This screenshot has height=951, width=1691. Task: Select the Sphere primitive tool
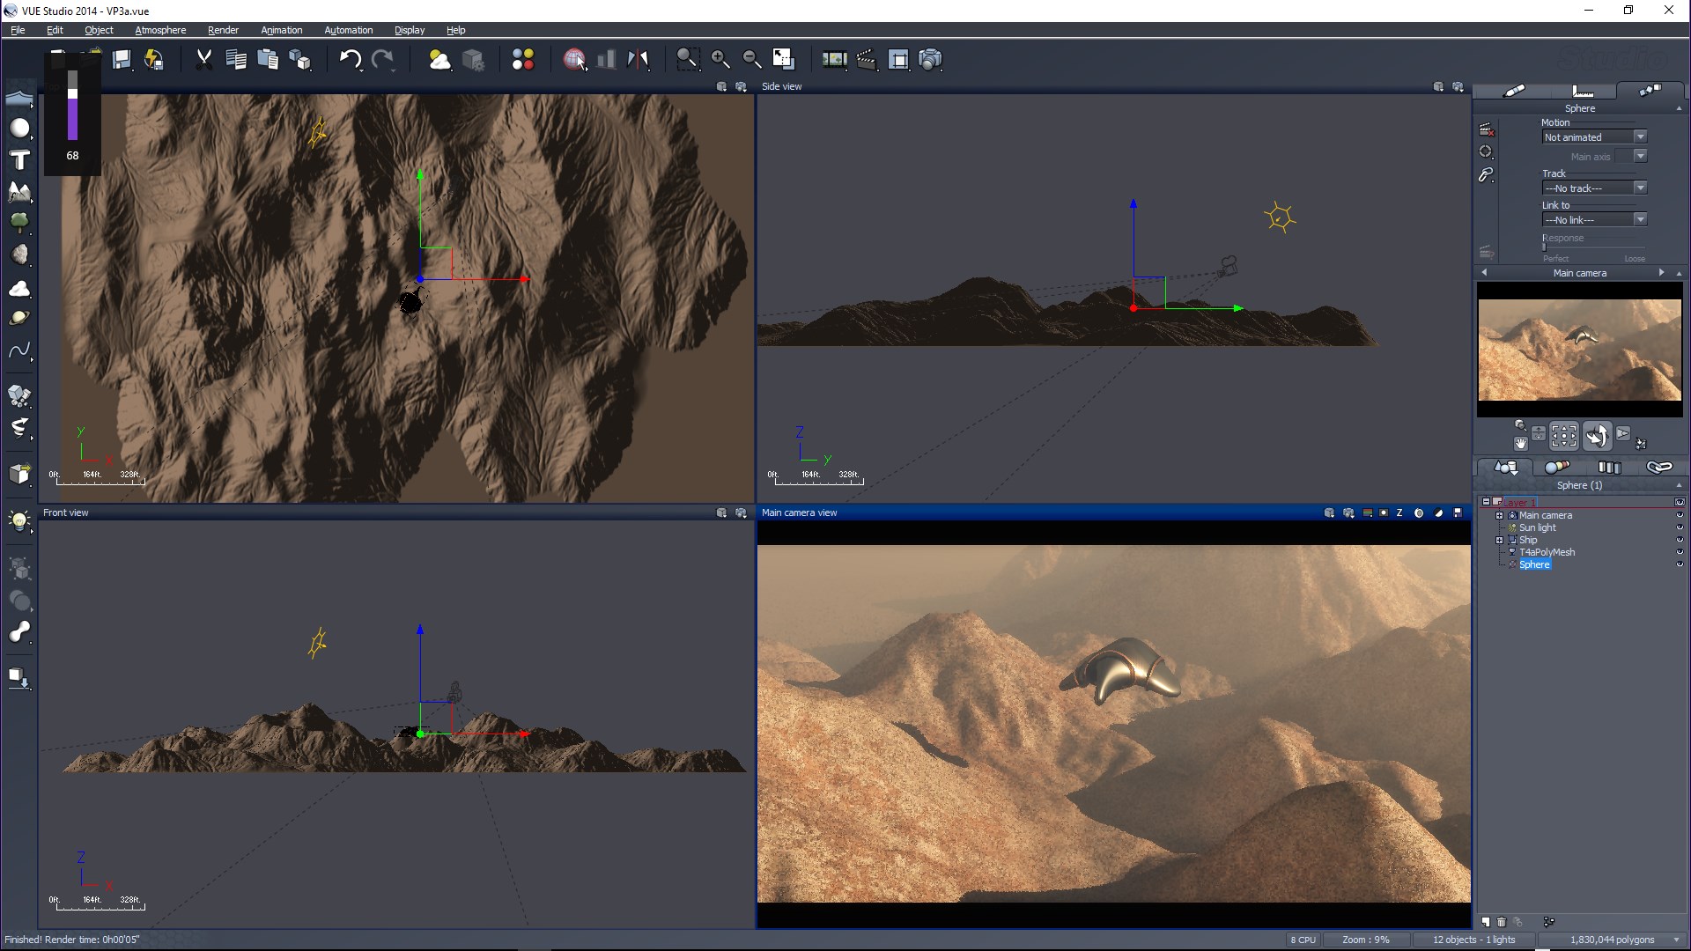point(19,129)
